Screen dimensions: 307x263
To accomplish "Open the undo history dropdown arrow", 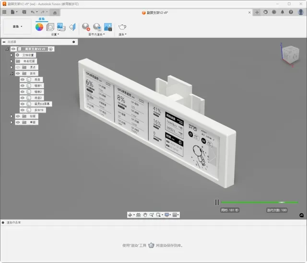I will tap(37, 12).
